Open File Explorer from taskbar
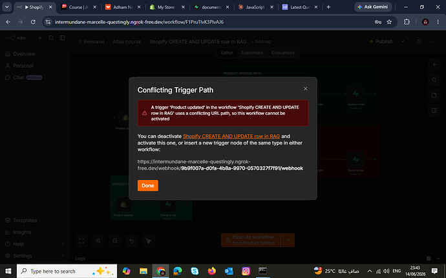Image resolution: width=446 pixels, height=278 pixels. [x=143, y=271]
